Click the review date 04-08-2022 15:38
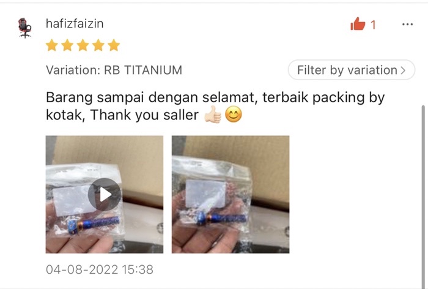The height and width of the screenshot is (289, 428). 100,269
